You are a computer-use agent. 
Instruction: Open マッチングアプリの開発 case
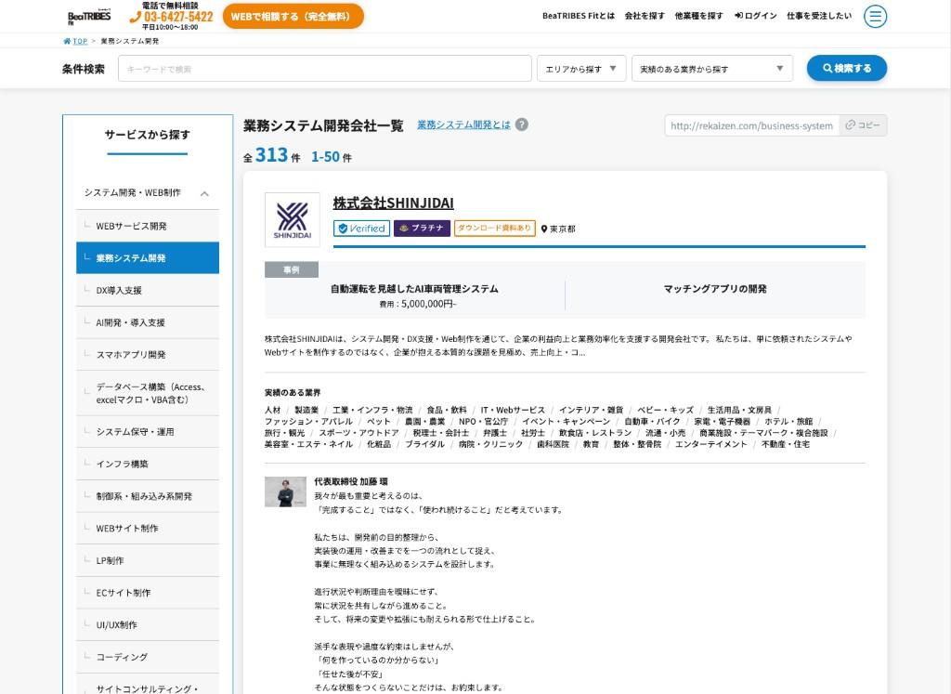(x=715, y=289)
